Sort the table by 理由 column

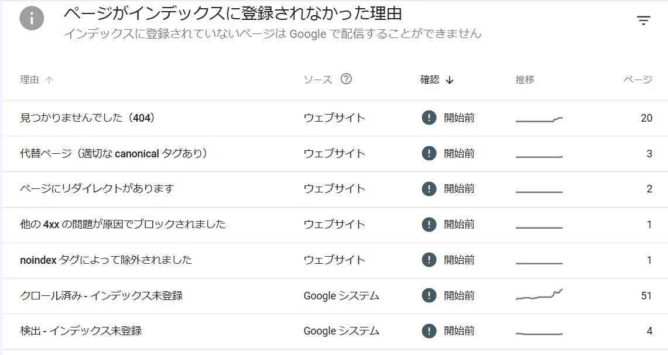pyautogui.click(x=29, y=80)
